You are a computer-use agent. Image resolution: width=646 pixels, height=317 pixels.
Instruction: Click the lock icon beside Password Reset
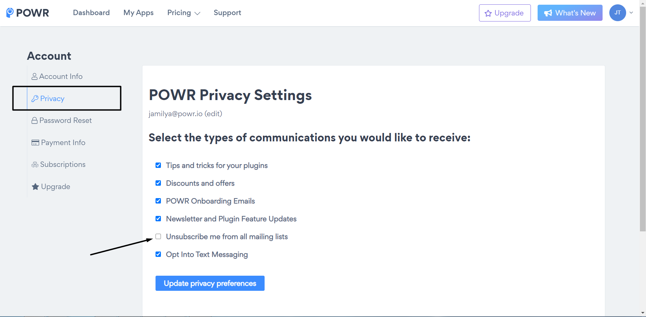(x=34, y=121)
